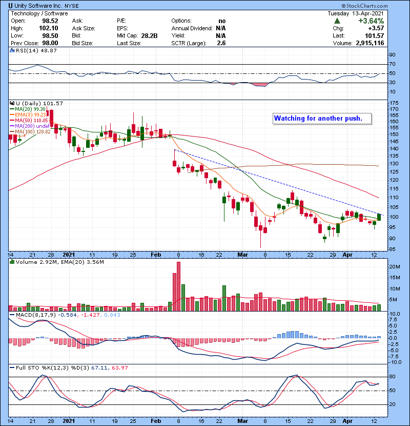Click the MA(200) undef legend entry
This screenshot has width=410, height=426.
pos(30,126)
